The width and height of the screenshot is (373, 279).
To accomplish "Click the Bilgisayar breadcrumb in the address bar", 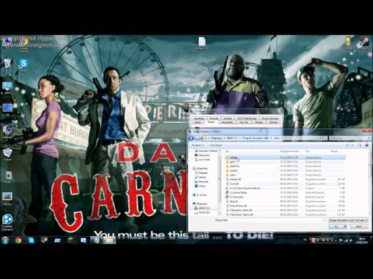I will [x=216, y=138].
